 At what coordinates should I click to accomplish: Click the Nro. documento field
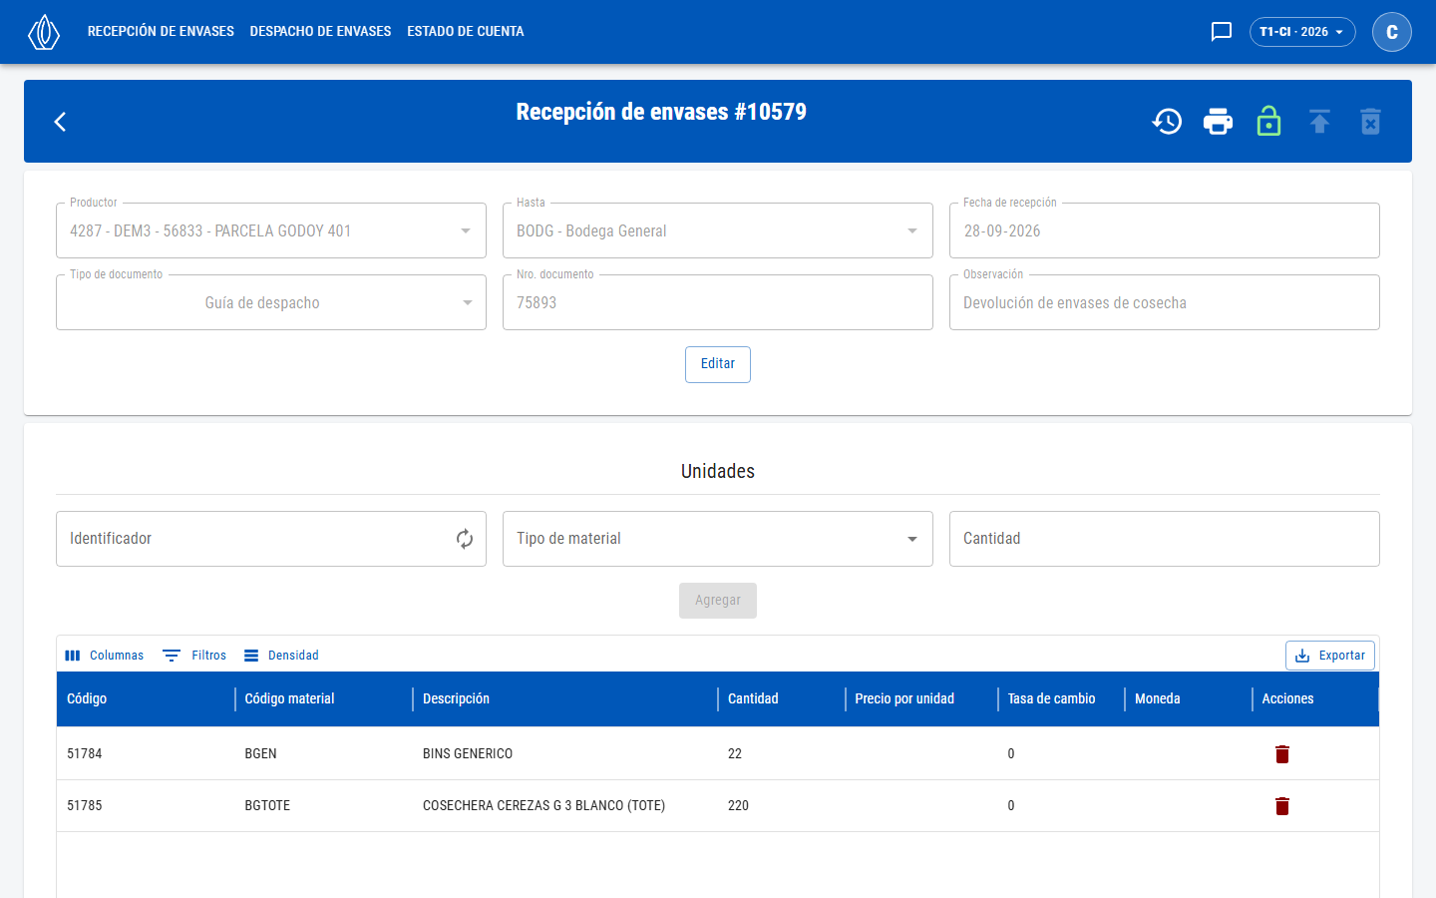tap(718, 302)
